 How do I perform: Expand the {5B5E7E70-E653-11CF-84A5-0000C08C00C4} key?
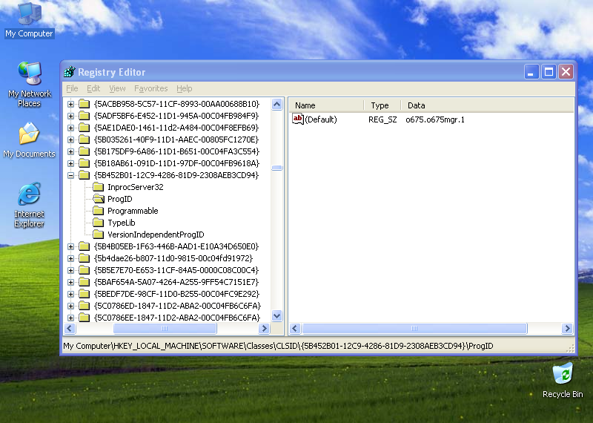click(70, 270)
